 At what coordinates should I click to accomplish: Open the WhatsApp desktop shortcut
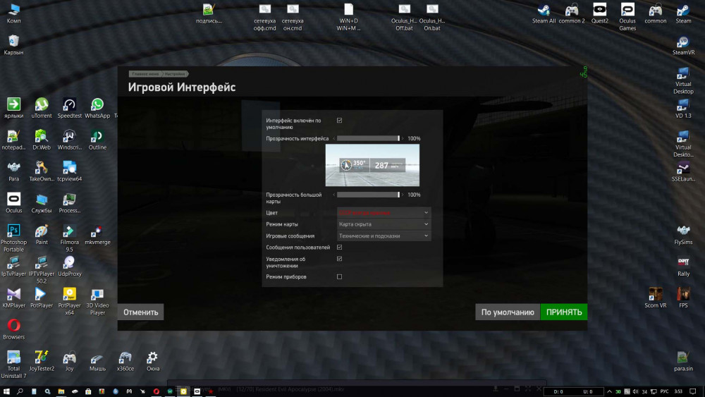click(97, 108)
